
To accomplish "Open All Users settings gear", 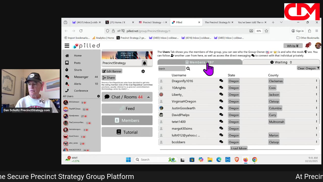I will tap(98, 96).
